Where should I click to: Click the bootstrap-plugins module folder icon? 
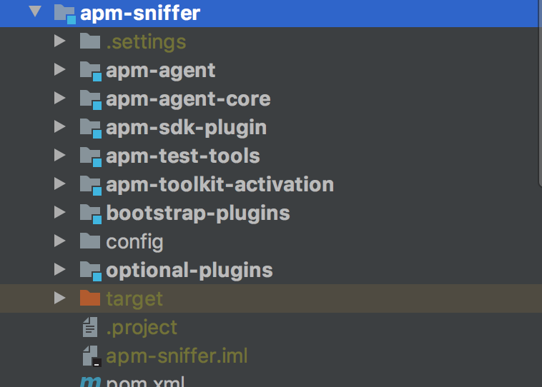click(x=91, y=213)
